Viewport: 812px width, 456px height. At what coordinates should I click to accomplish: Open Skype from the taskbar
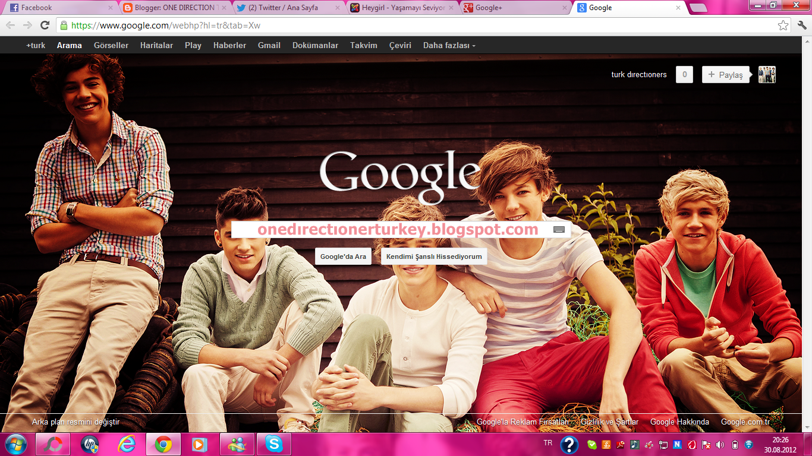click(274, 444)
